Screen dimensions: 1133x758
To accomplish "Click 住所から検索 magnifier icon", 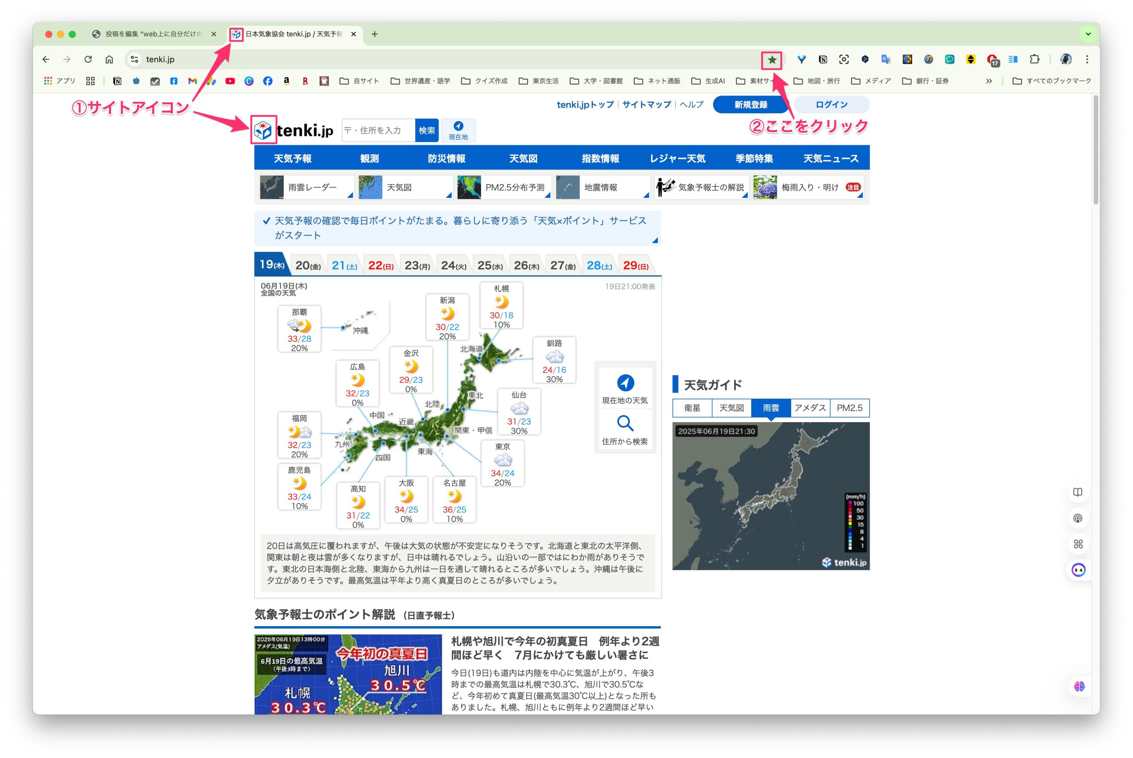I will (x=625, y=423).
